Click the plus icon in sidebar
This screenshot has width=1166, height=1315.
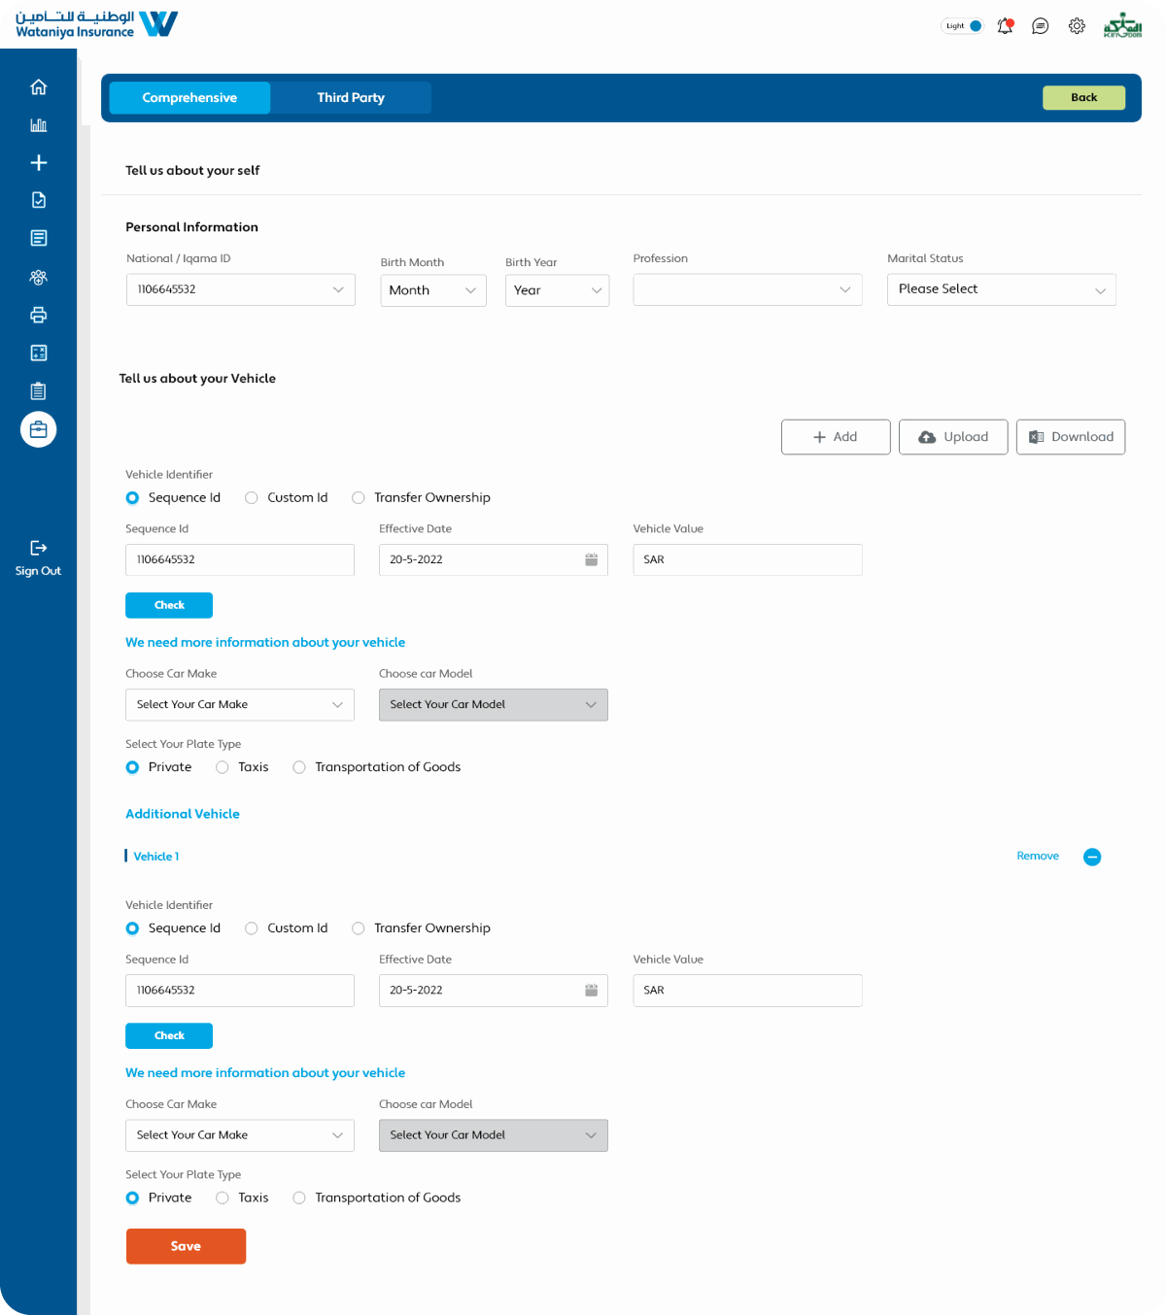(38, 163)
